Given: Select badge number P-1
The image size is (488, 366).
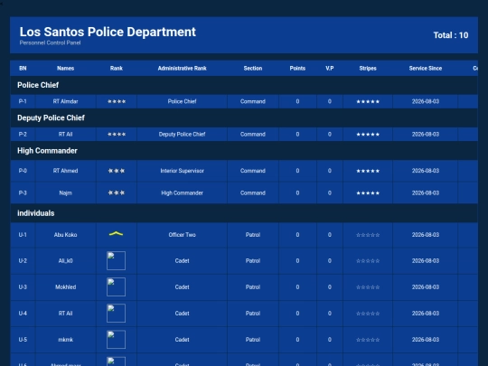Looking at the screenshot, I should click(23, 101).
